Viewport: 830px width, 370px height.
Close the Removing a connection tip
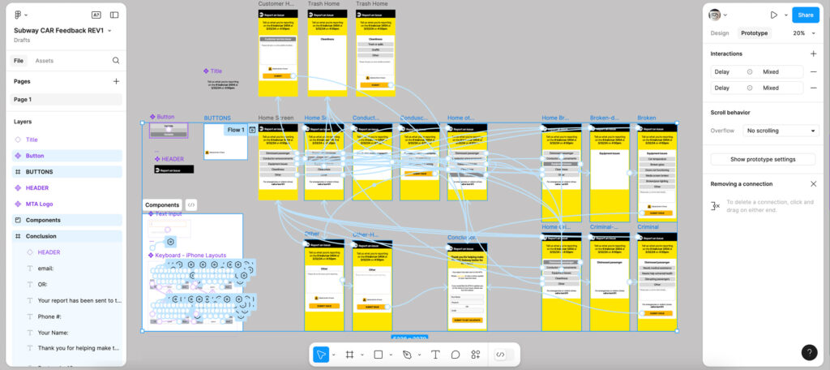tap(813, 184)
